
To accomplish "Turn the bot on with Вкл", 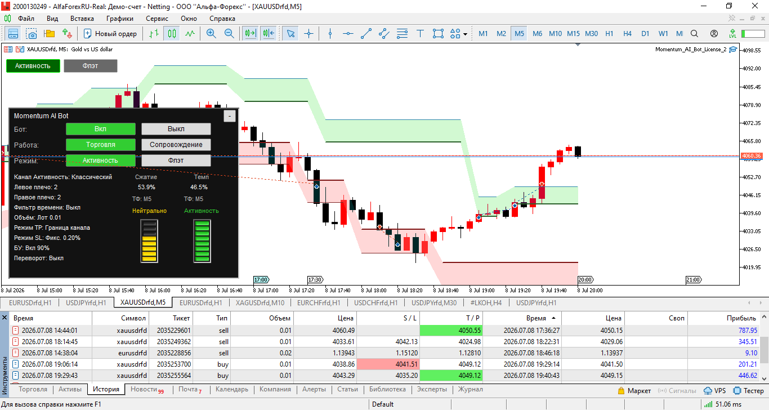I will (100, 129).
